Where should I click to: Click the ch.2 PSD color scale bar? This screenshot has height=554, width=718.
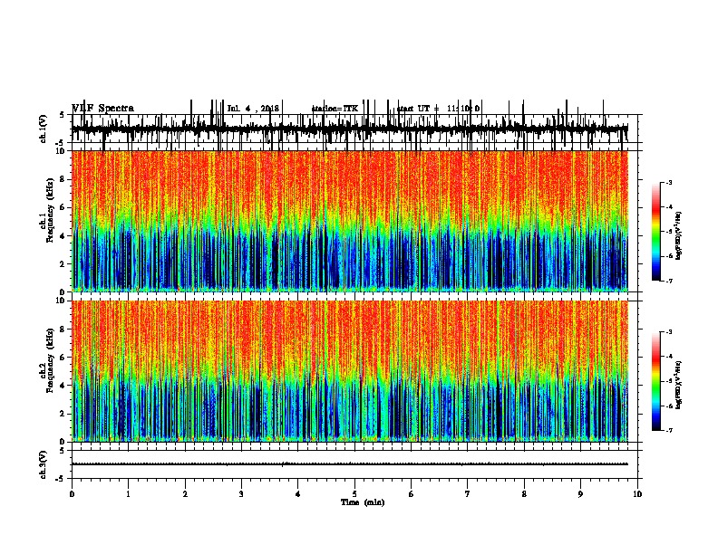click(655, 381)
